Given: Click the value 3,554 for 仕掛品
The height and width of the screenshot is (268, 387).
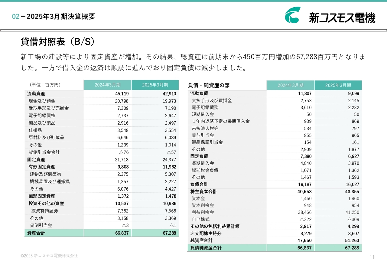Looking at the screenshot, I should coord(171,130).
